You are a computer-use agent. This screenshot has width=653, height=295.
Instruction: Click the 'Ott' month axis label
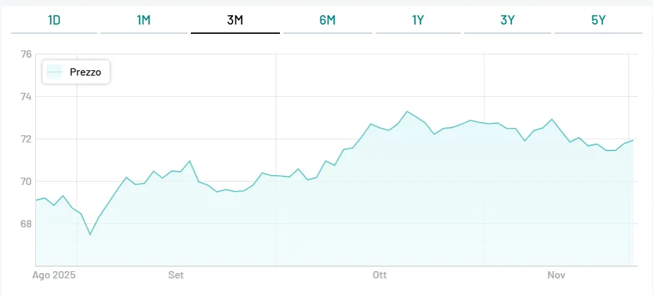[x=380, y=275]
